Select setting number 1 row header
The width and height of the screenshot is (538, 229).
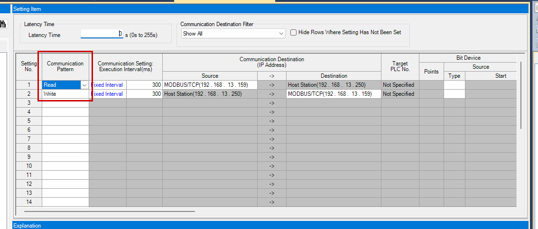coord(29,85)
